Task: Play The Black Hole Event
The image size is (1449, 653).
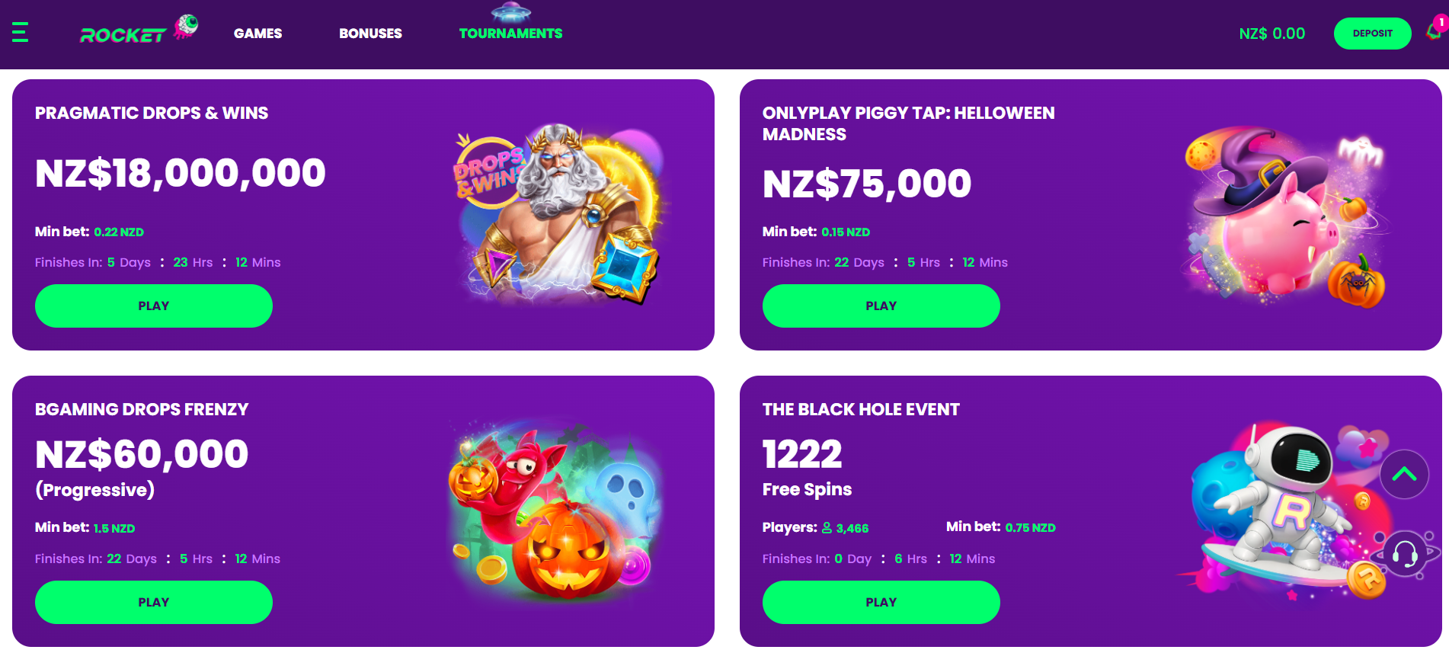Action: pos(881,602)
